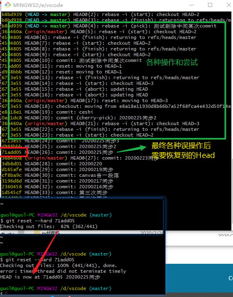Select hash 3196d8d on HEAD@{31} line
This screenshot has height=297, width=233.
(11, 181)
